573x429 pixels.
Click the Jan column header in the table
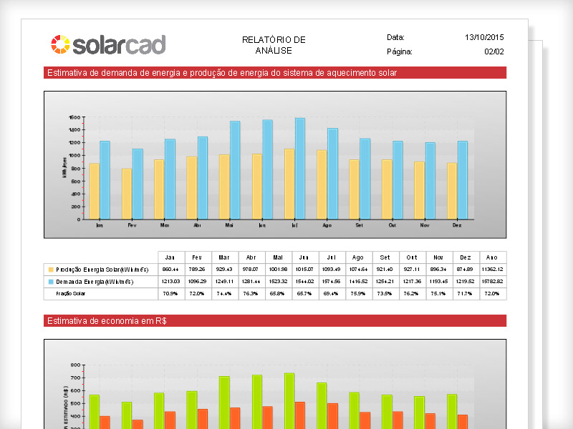click(x=170, y=257)
